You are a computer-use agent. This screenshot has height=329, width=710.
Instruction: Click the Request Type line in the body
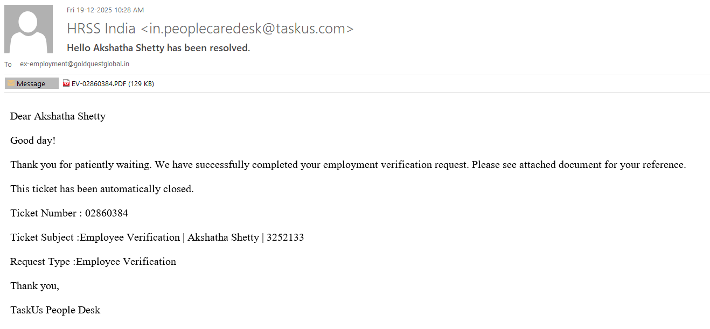(x=93, y=262)
